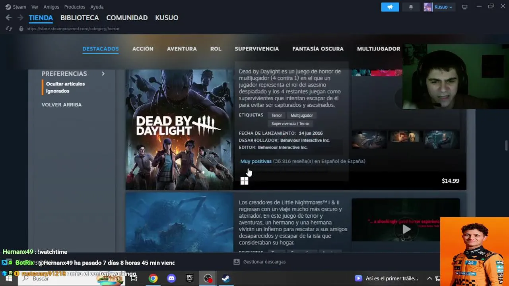This screenshot has width=509, height=286.
Task: Click VOLVER ARRIBA link
Action: pos(62,105)
